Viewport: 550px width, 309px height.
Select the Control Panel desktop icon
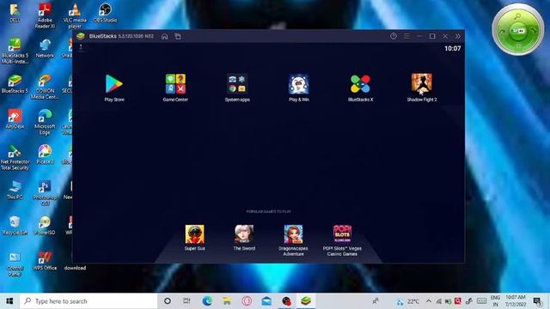[x=15, y=264]
